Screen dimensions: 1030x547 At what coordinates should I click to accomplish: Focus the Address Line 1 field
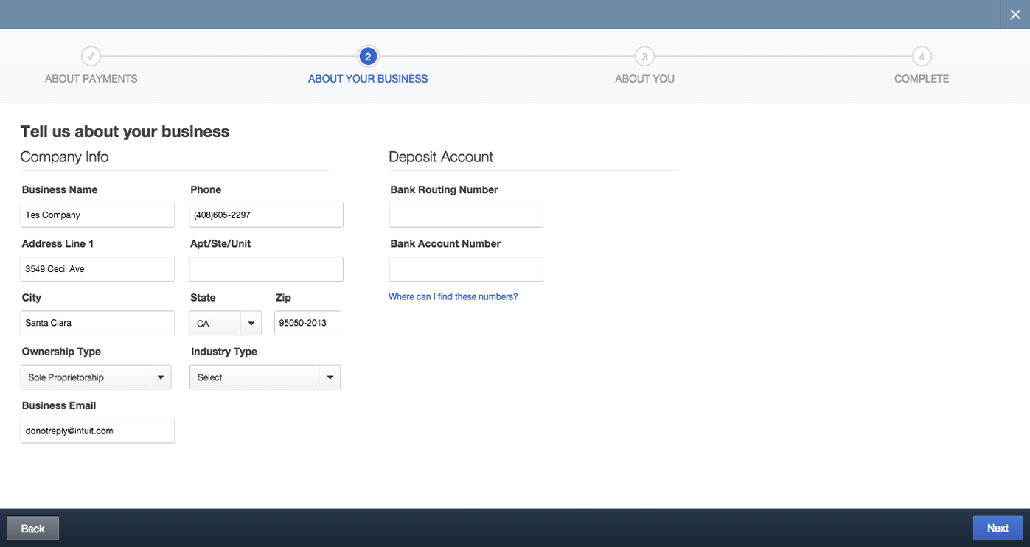pos(97,269)
